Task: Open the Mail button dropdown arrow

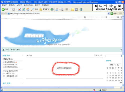Action: (59, 9)
